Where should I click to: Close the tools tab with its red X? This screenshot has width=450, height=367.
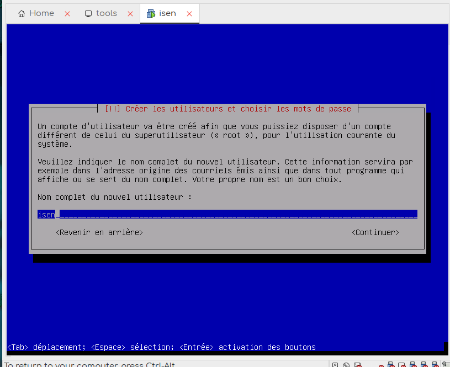click(130, 14)
